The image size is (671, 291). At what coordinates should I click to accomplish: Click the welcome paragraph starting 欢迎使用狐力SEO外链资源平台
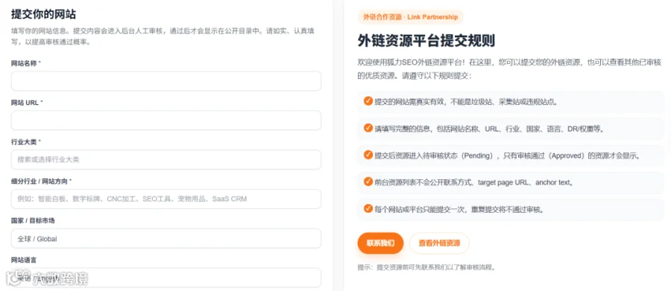[510, 69]
